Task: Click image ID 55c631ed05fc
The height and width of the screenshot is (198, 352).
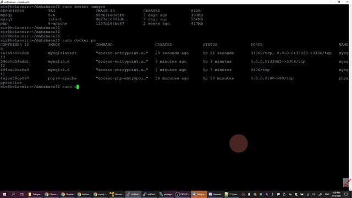Action: click(x=110, y=15)
